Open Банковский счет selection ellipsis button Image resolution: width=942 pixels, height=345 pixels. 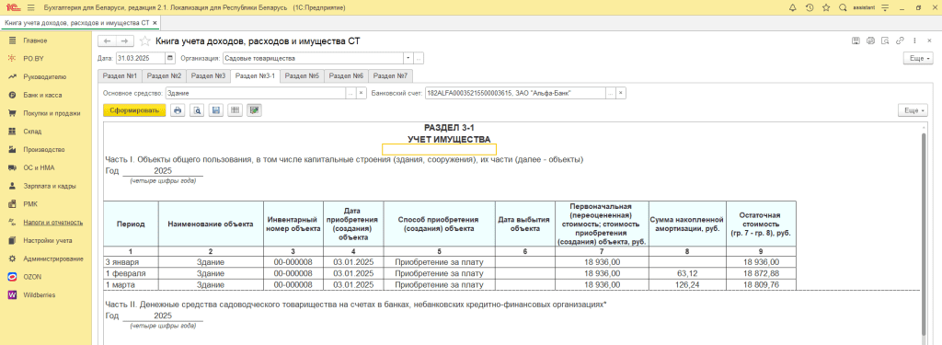611,93
